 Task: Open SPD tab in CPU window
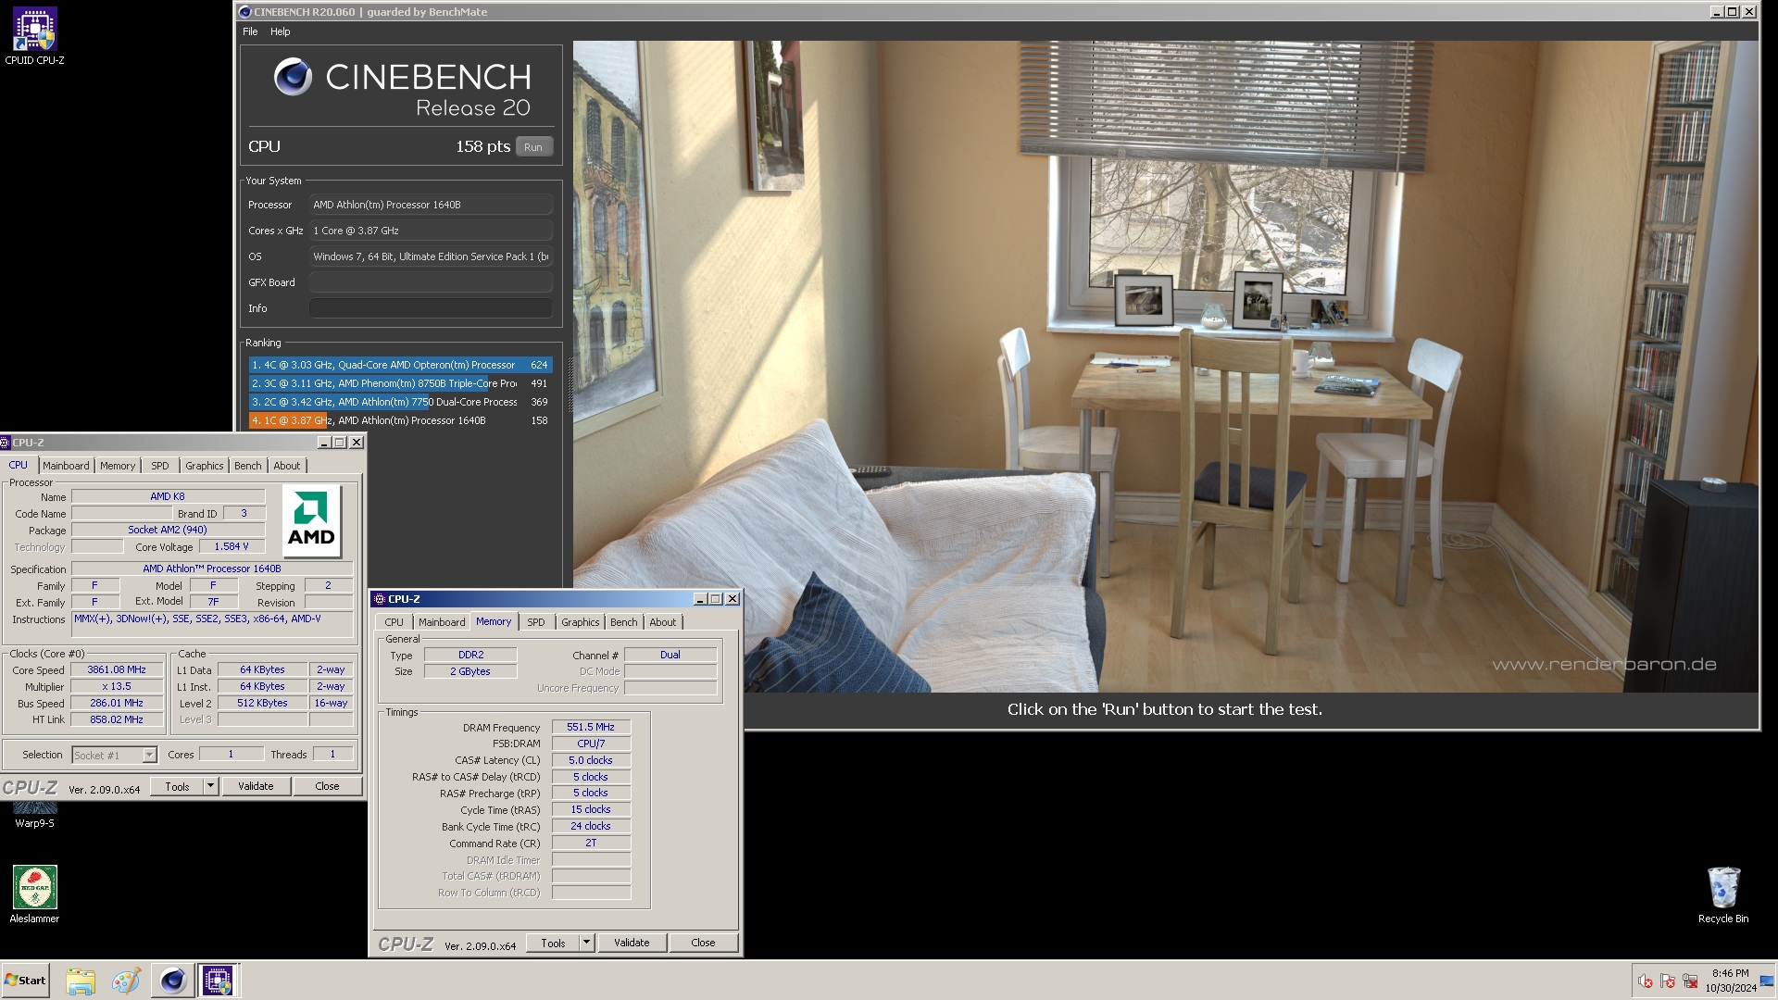click(160, 466)
